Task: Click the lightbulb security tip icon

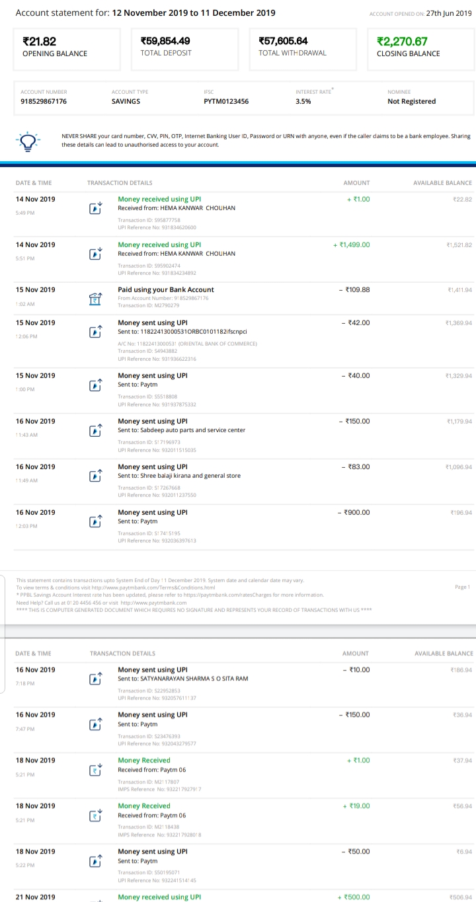Action: (x=29, y=141)
